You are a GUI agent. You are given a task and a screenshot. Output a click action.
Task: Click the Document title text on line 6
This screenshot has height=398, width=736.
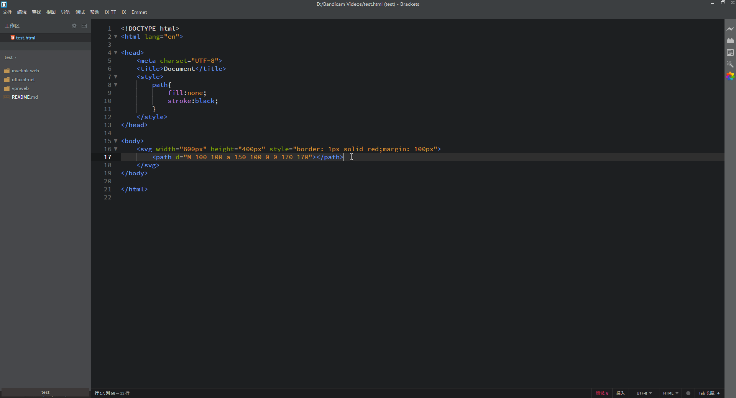179,69
